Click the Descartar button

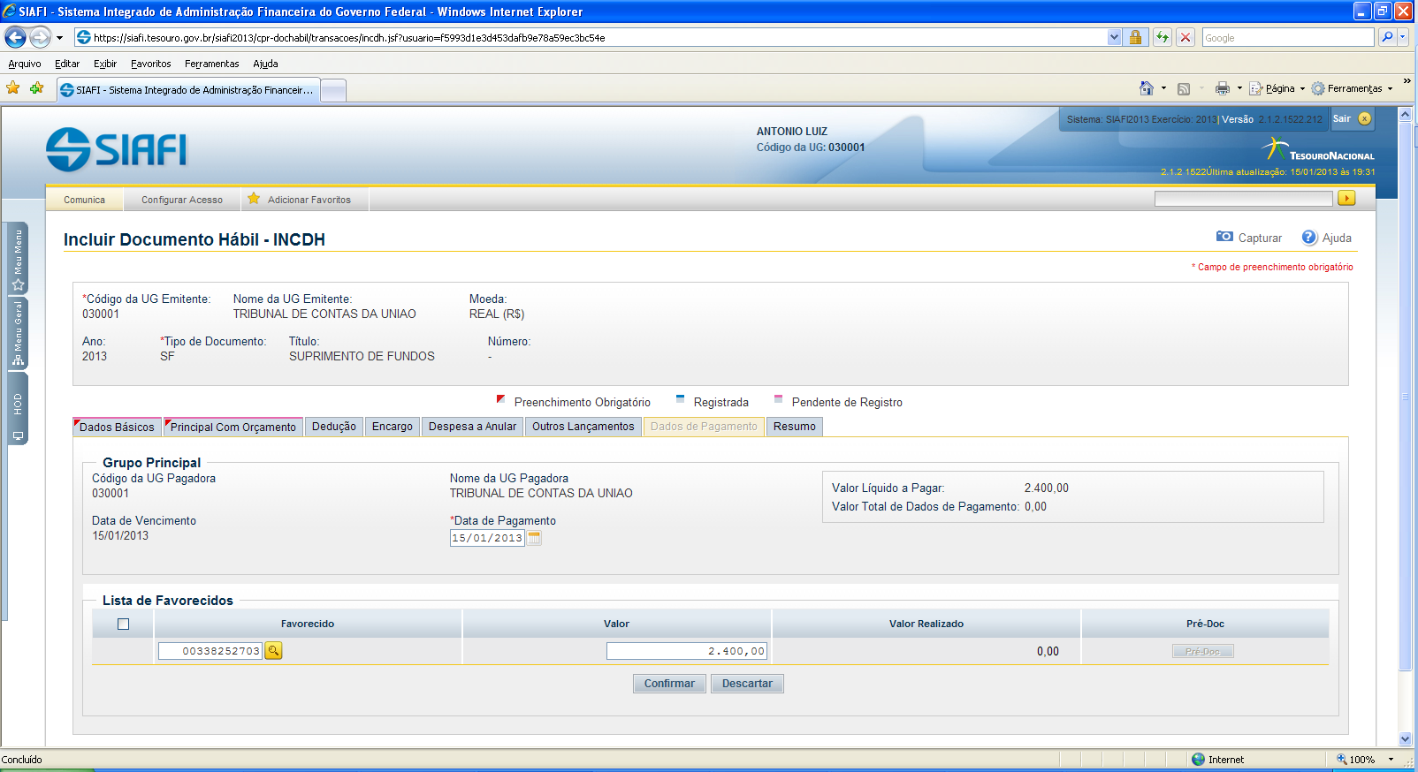pyautogui.click(x=747, y=684)
